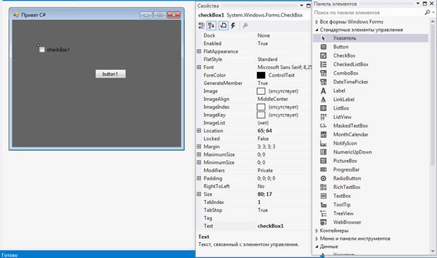Collapse the 'Данные' toolbox group

pyautogui.click(x=317, y=247)
